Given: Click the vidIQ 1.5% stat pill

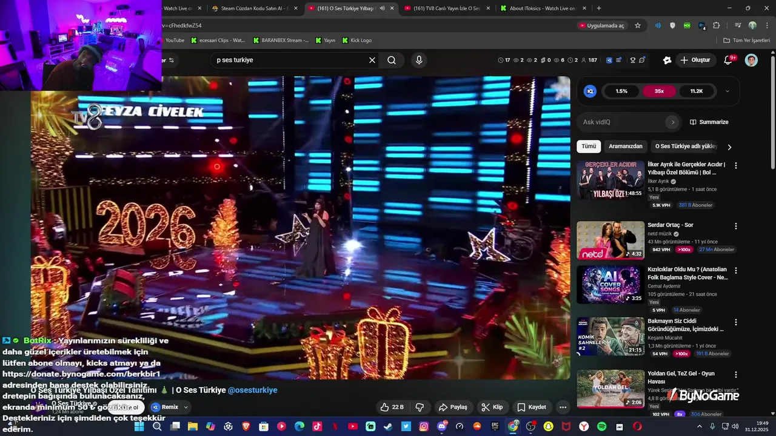Looking at the screenshot, I should tap(621, 91).
